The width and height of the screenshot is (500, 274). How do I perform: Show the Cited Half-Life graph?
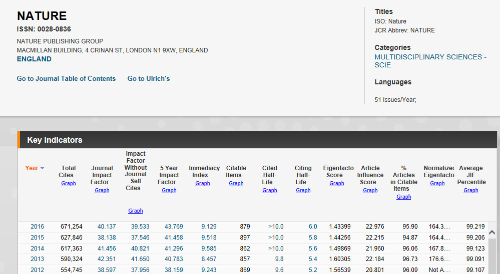click(269, 190)
